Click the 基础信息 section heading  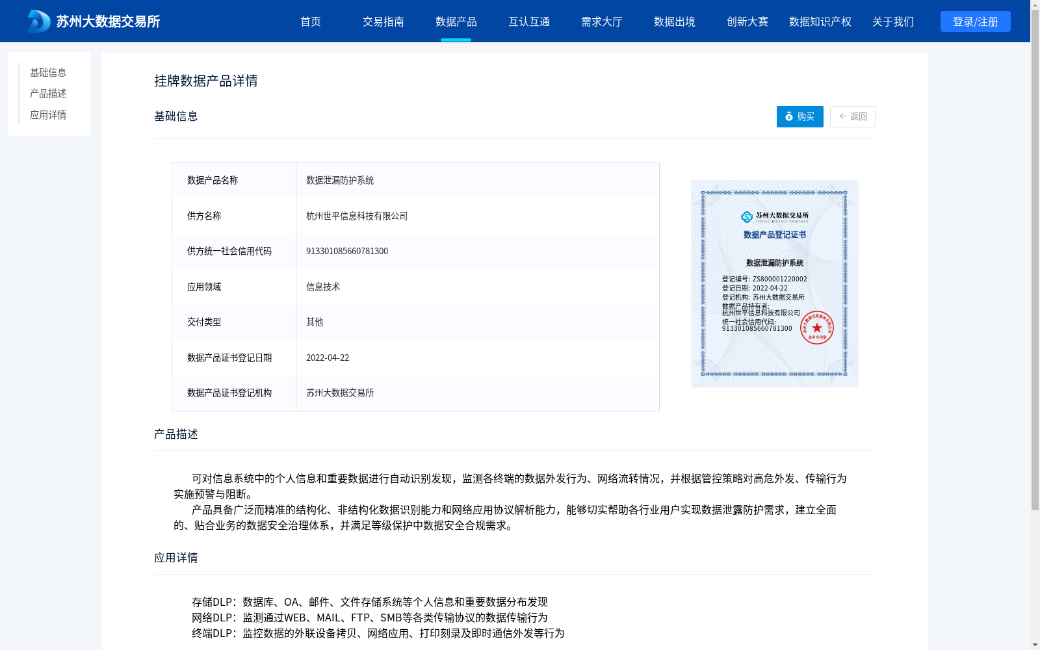[176, 116]
